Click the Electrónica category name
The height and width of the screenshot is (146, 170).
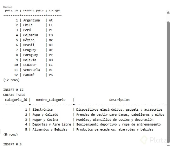[x=43, y=109]
